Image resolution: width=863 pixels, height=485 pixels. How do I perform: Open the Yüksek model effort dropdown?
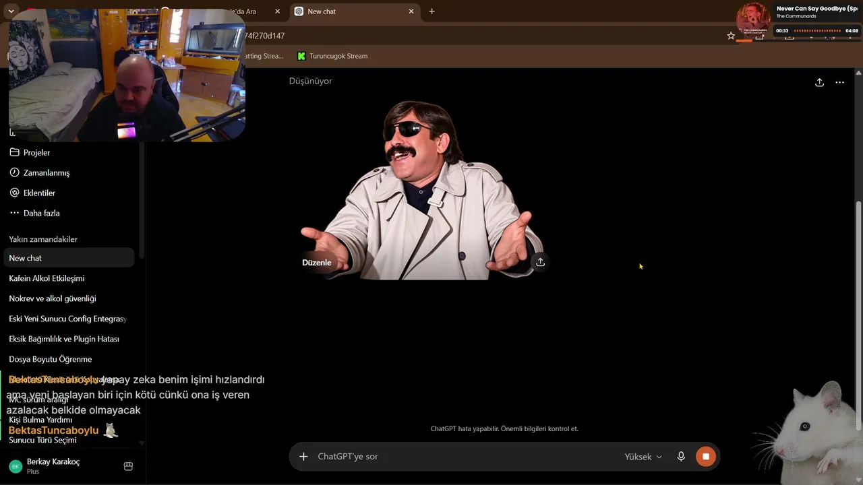[643, 457]
